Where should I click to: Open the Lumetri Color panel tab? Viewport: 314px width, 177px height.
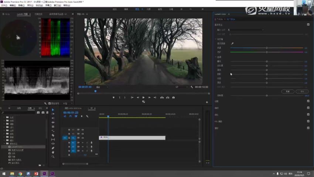220,14
